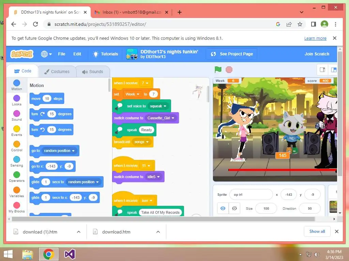Viewport: 349px width, 261px height.
Task: Select the Motion category circle
Action: coord(17,83)
